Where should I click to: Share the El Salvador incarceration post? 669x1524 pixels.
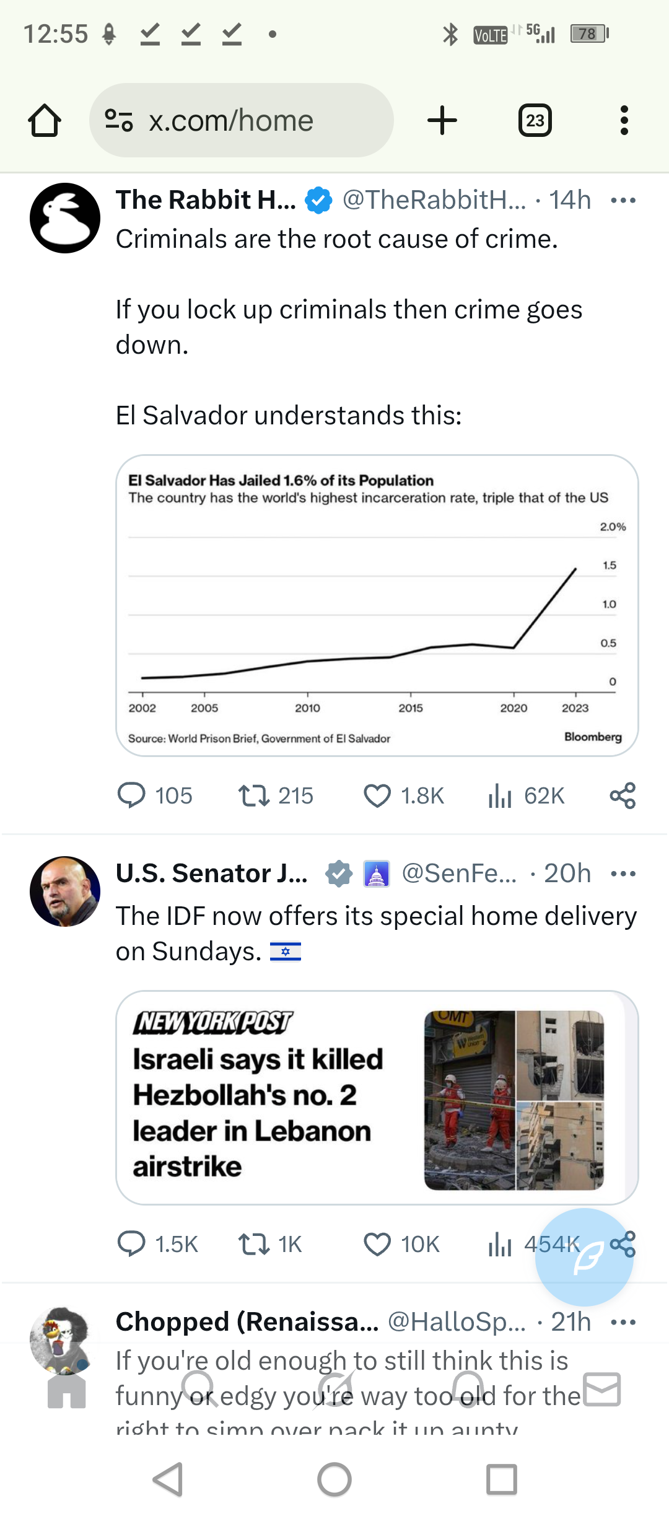click(x=623, y=796)
